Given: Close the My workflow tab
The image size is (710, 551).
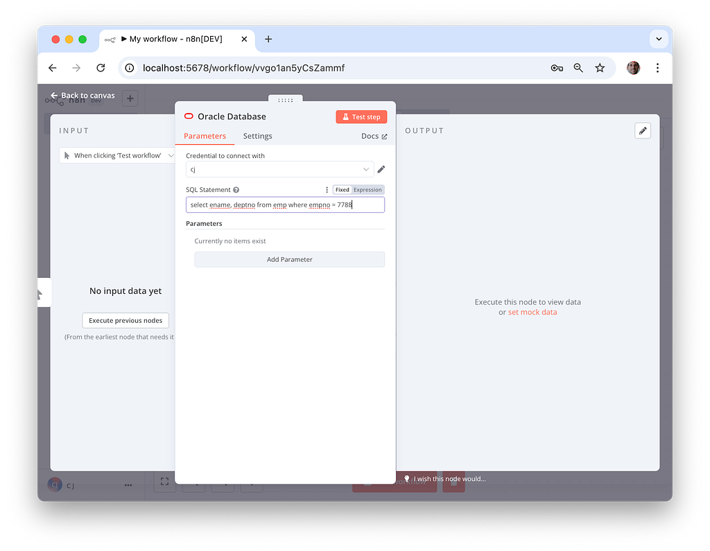Looking at the screenshot, I should [x=244, y=40].
